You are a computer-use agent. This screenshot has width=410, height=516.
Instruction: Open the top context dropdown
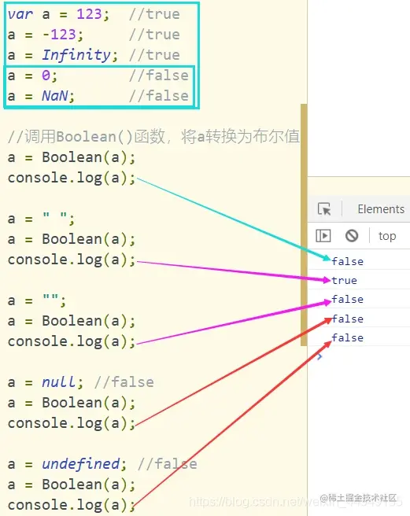[387, 236]
